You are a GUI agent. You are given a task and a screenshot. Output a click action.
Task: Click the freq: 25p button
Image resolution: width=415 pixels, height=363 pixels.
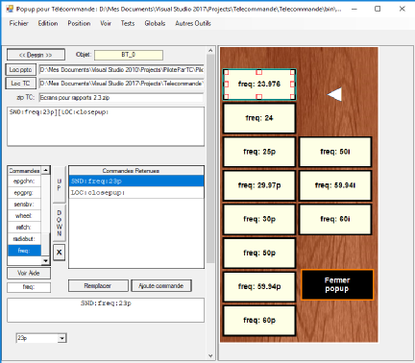[x=259, y=152]
